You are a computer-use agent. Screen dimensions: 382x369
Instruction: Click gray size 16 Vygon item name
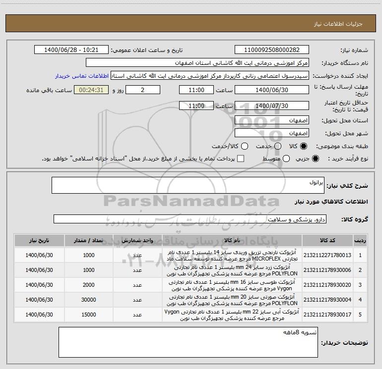click(x=232, y=285)
